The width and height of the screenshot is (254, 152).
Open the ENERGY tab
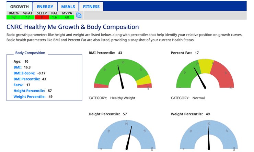click(45, 7)
